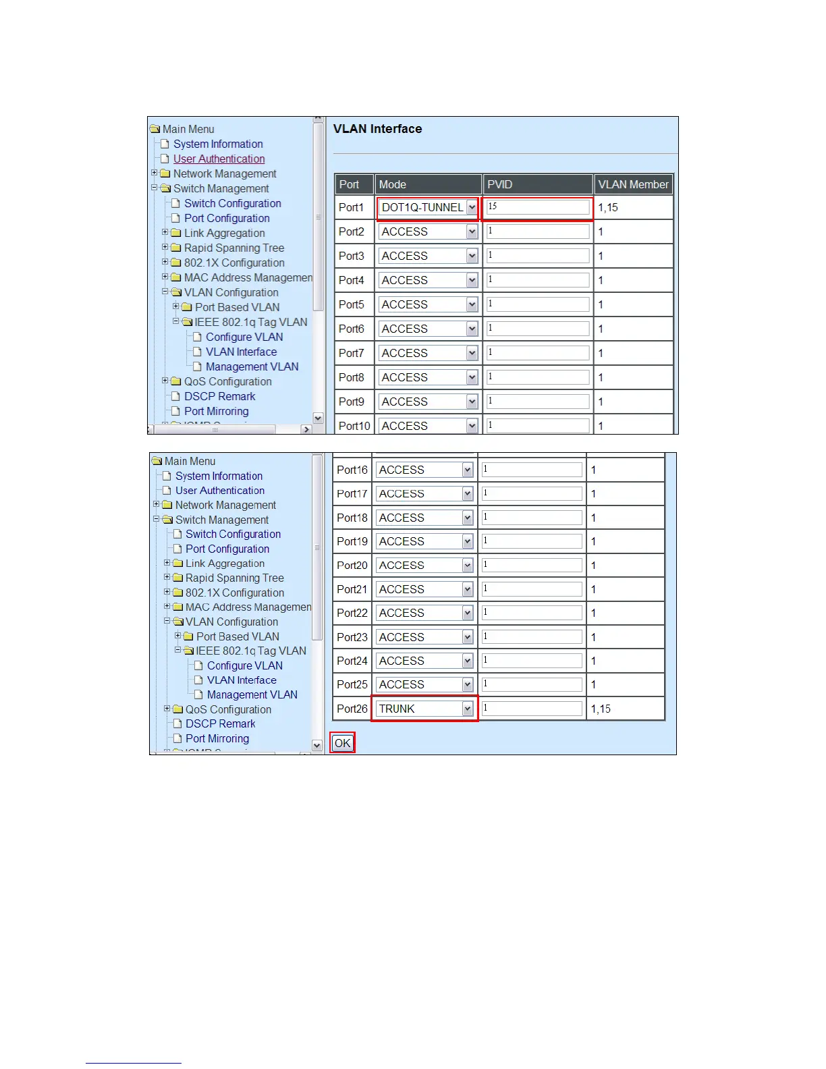
Task: Click User Authentication page icon in bottom screenshot
Action: coord(167,491)
